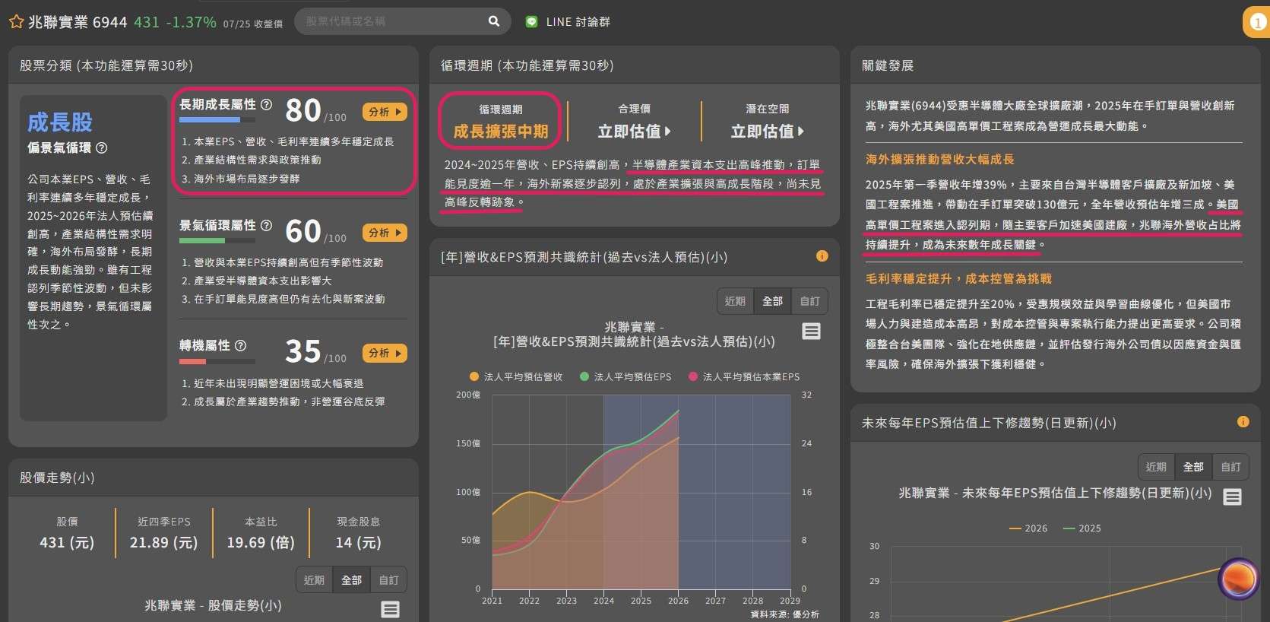Select 全部 tab in 營收&EPS預測 chart

click(x=772, y=301)
